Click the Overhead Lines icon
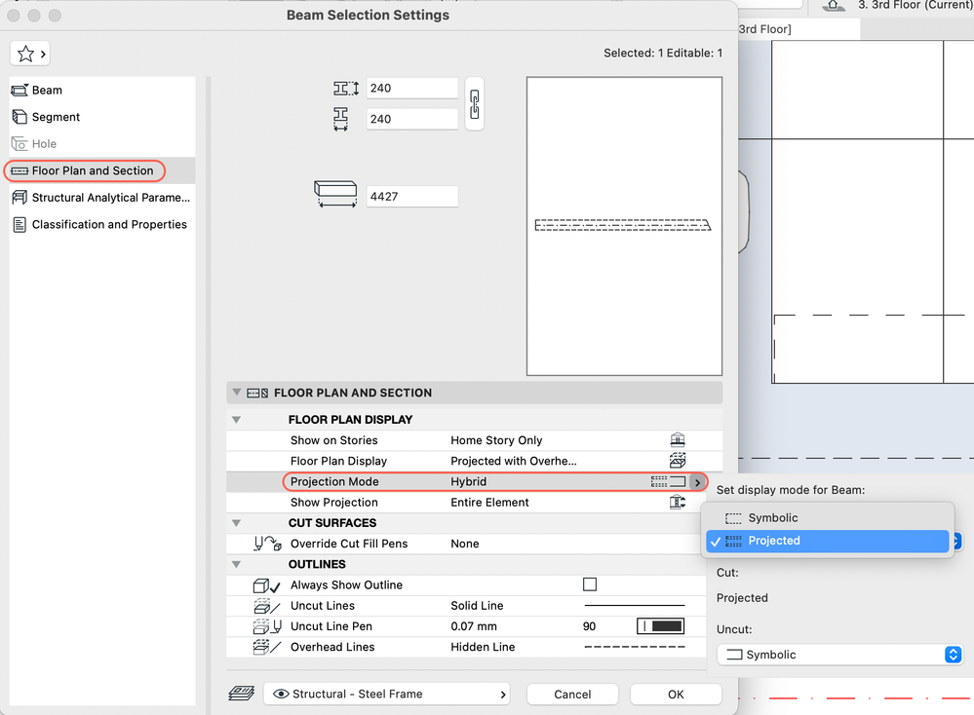The width and height of the screenshot is (974, 715). tap(266, 648)
